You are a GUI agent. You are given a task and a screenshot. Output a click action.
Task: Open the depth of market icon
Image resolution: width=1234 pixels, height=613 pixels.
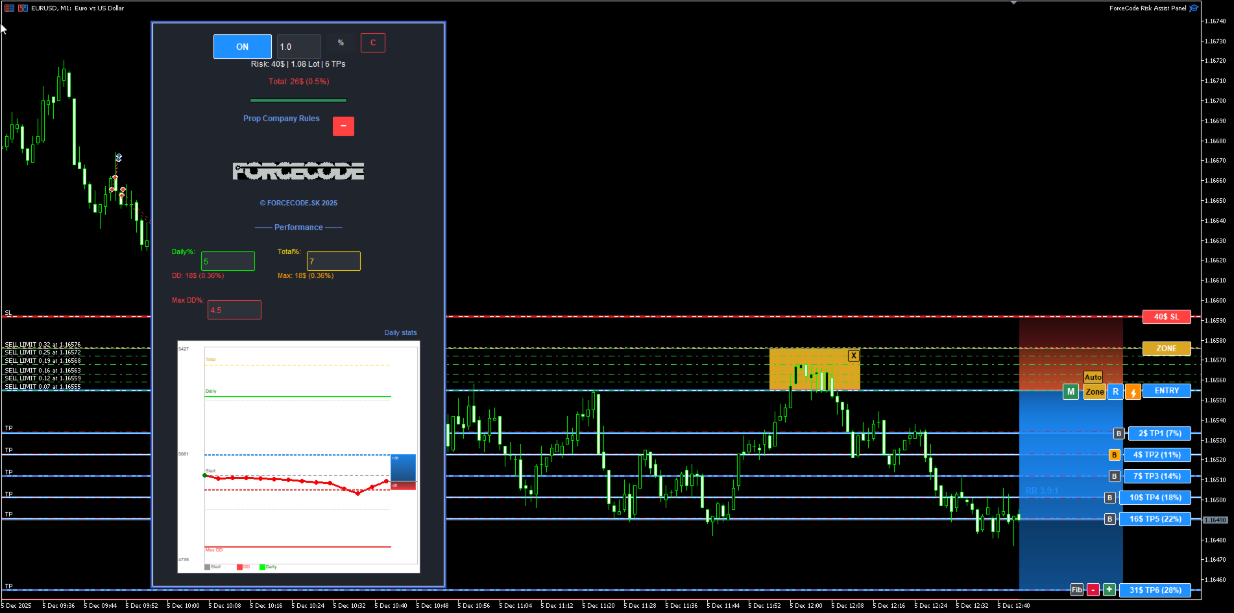[10, 8]
